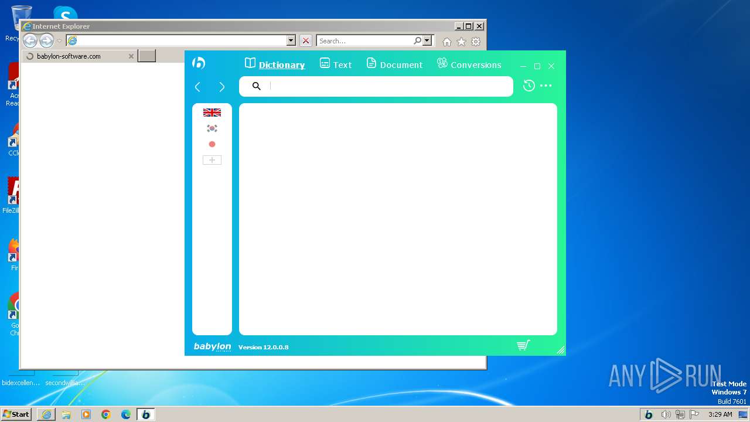Launch Edge from the taskbar
750x422 pixels.
coord(126,414)
